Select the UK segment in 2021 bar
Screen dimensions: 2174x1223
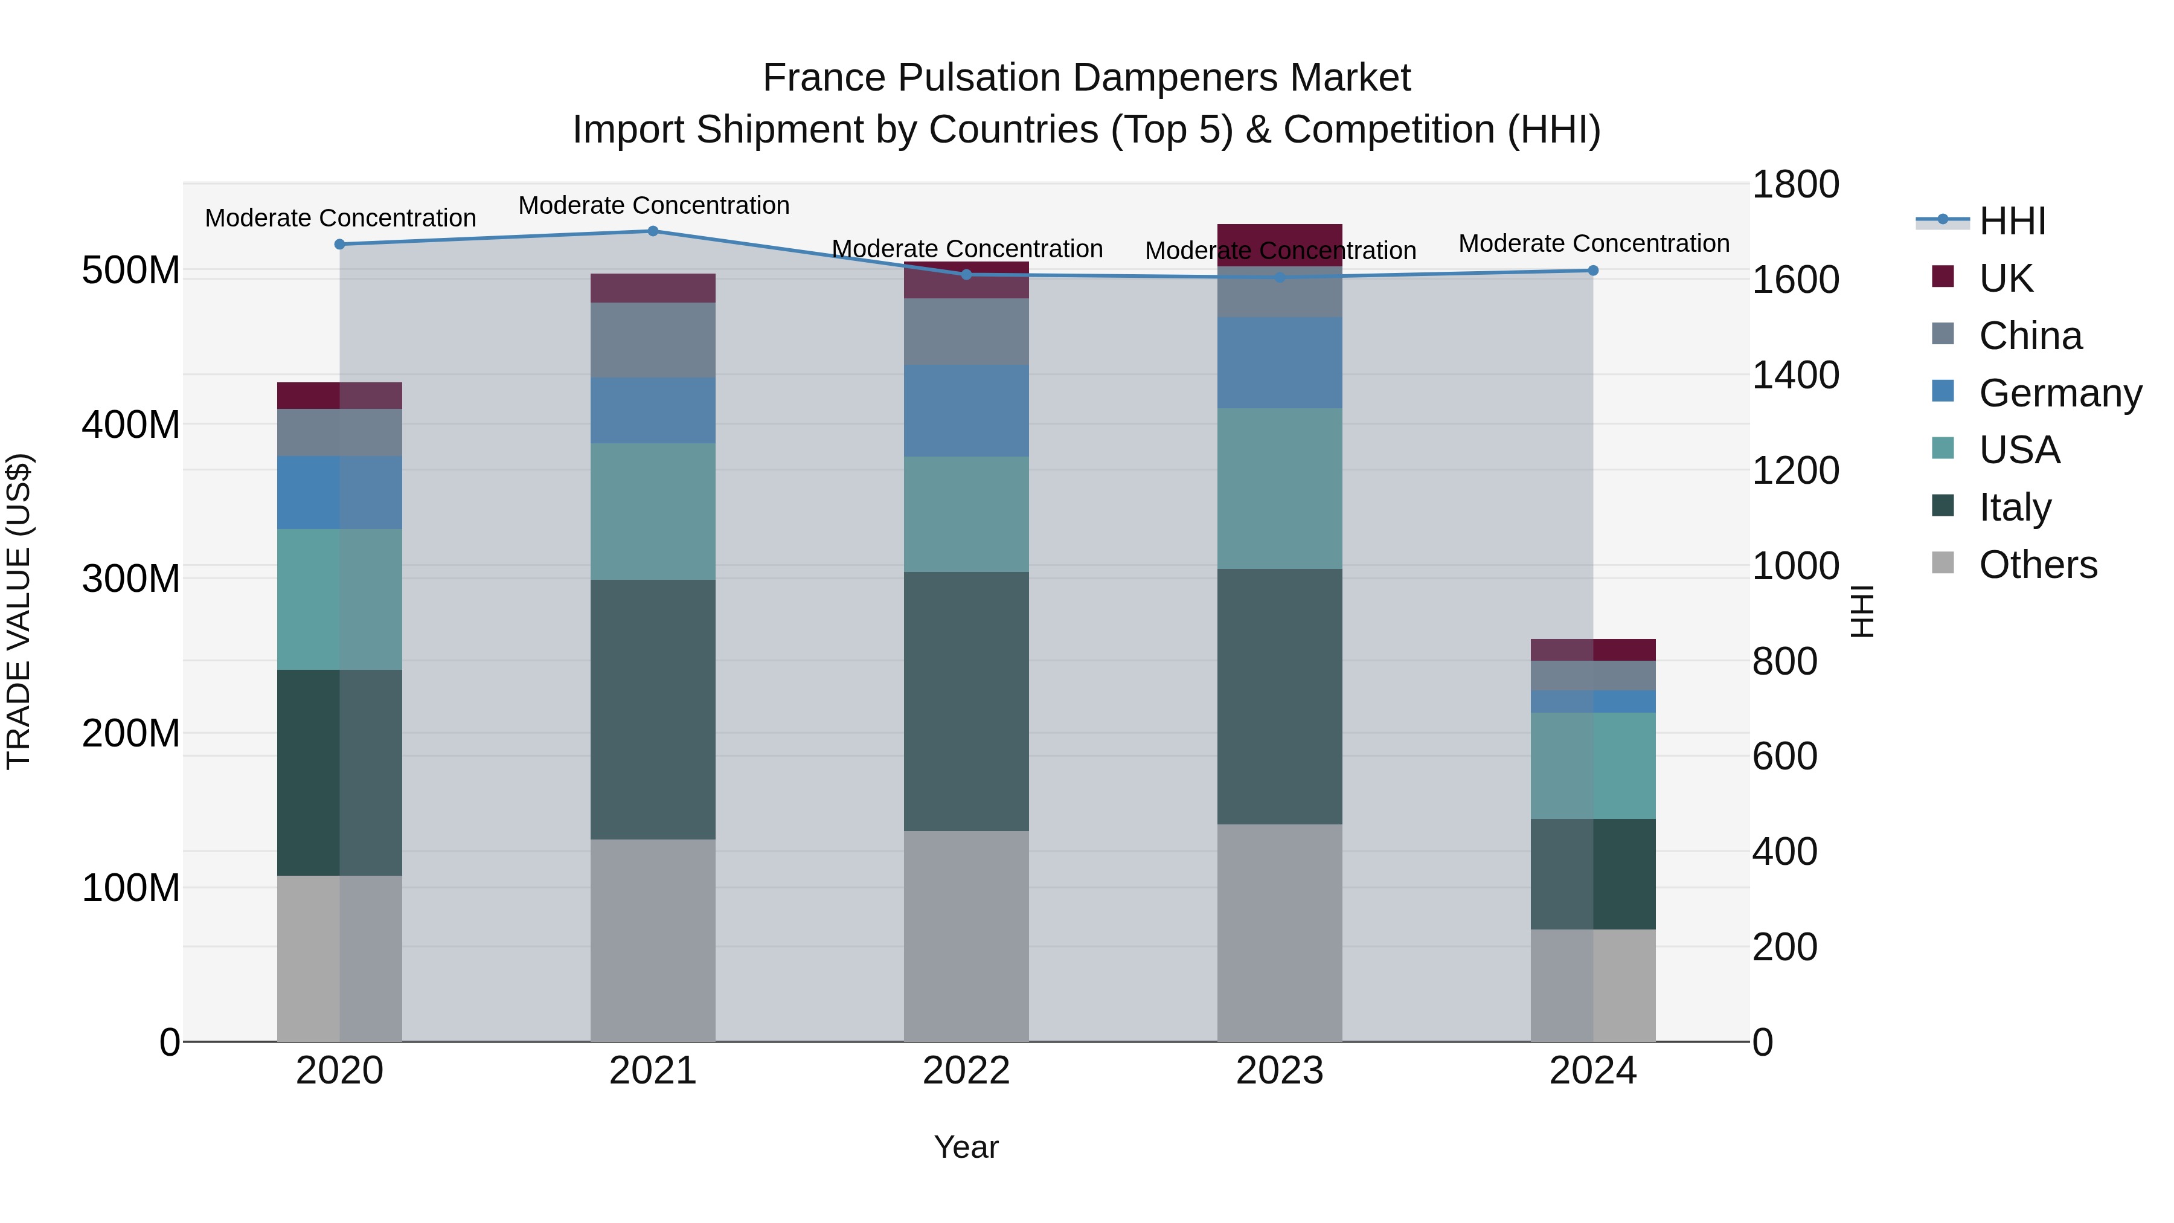pyautogui.click(x=652, y=288)
